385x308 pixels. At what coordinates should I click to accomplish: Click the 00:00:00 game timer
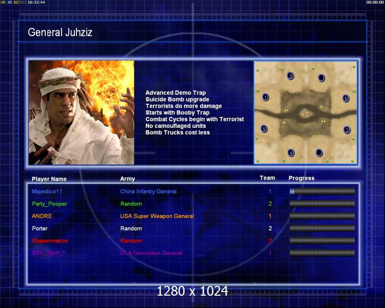(375, 2)
